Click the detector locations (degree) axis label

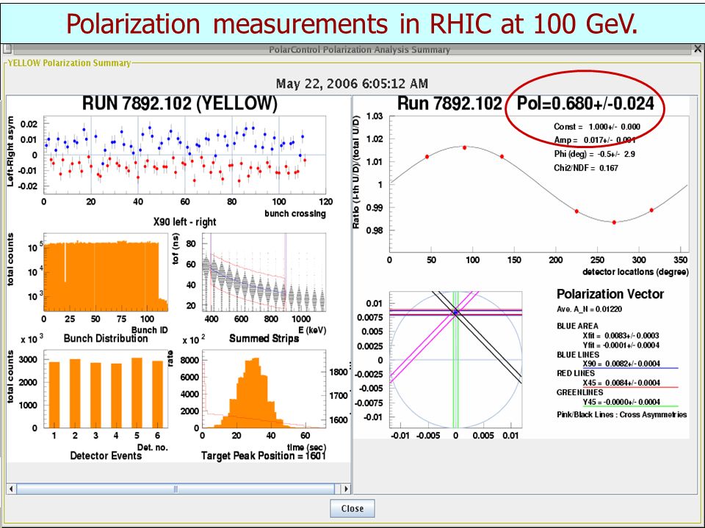click(635, 271)
